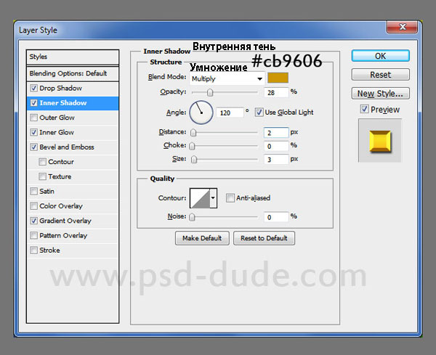Toggle the Inner Glow checkbox
This screenshot has height=355, width=436.
pos(33,132)
